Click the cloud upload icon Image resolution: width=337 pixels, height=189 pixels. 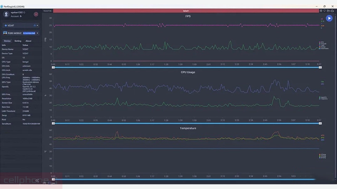(x=333, y=10)
